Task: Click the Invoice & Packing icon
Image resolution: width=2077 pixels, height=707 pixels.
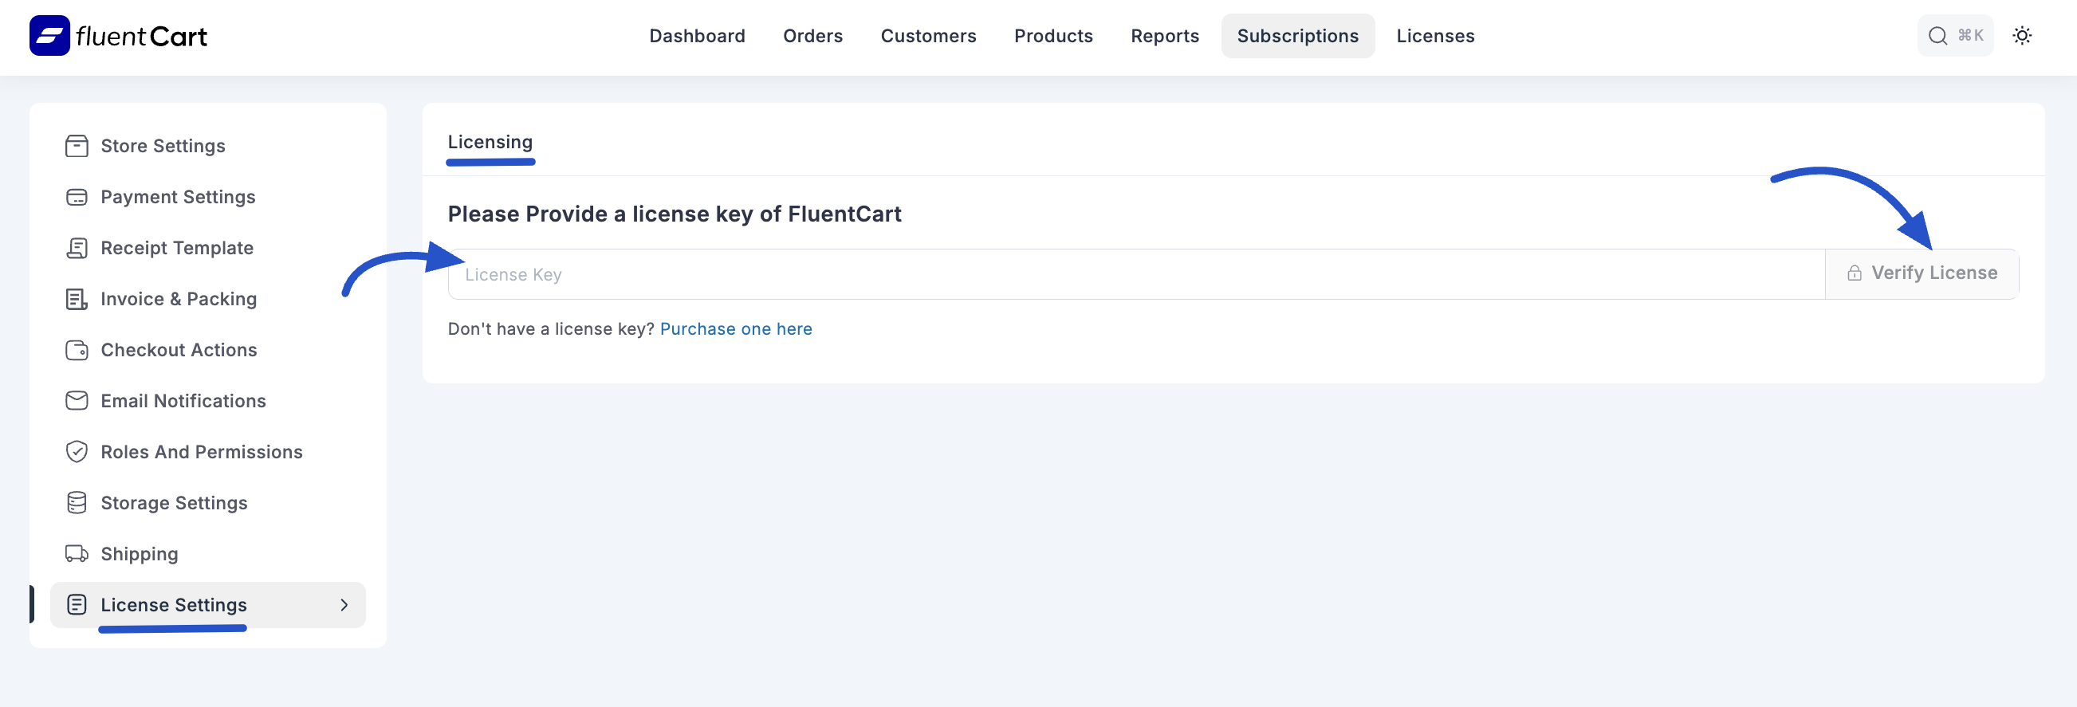Action: click(x=77, y=299)
